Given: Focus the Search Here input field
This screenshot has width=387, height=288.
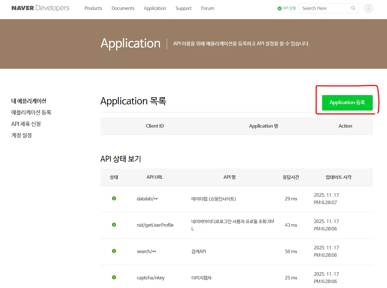Looking at the screenshot, I should (324, 8).
